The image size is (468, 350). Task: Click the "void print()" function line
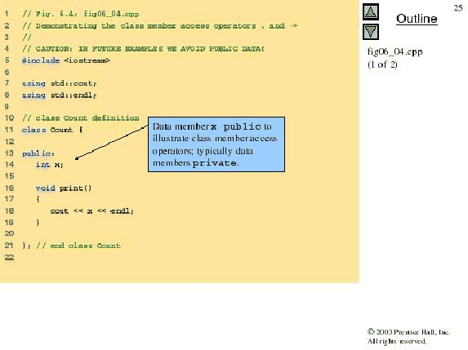coord(64,188)
